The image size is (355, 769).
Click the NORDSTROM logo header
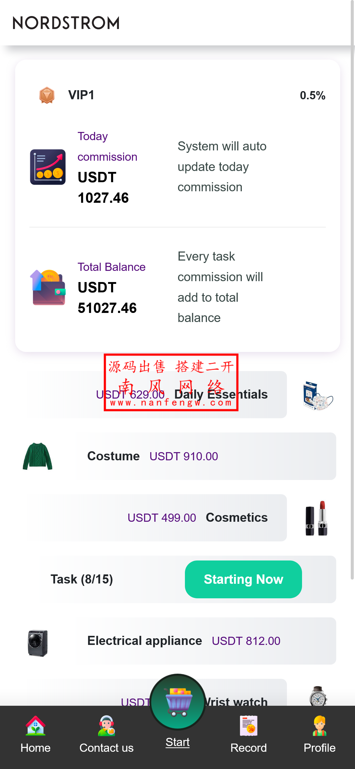coord(66,23)
